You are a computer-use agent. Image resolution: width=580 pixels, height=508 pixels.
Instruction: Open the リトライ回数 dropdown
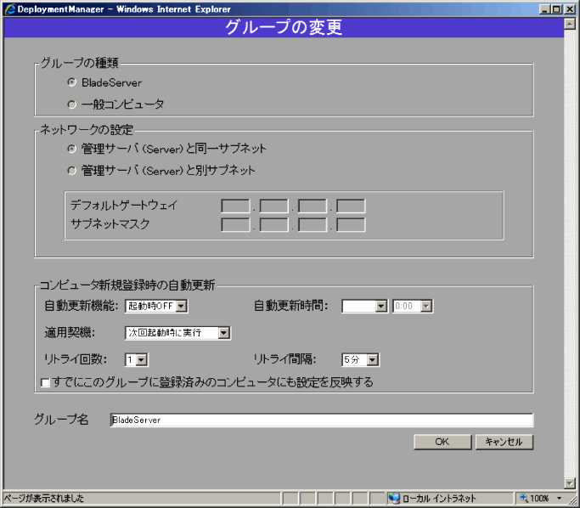137,359
